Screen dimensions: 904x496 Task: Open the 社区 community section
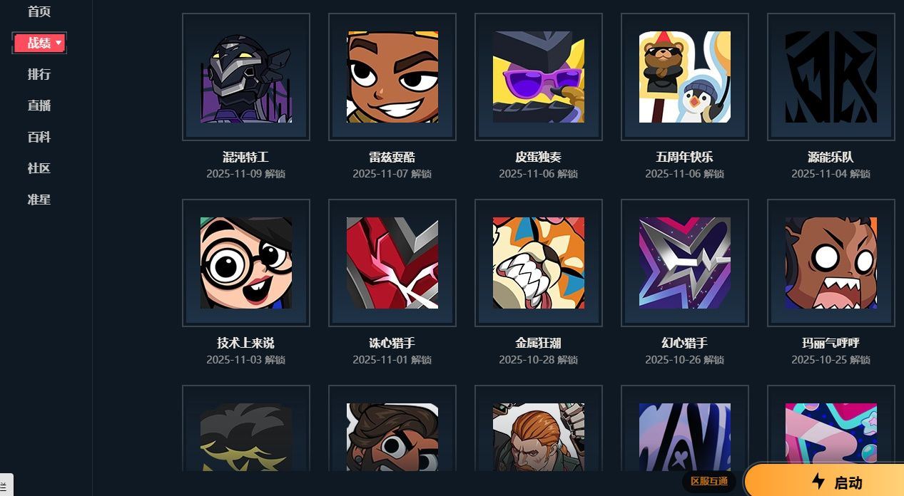pos(39,168)
